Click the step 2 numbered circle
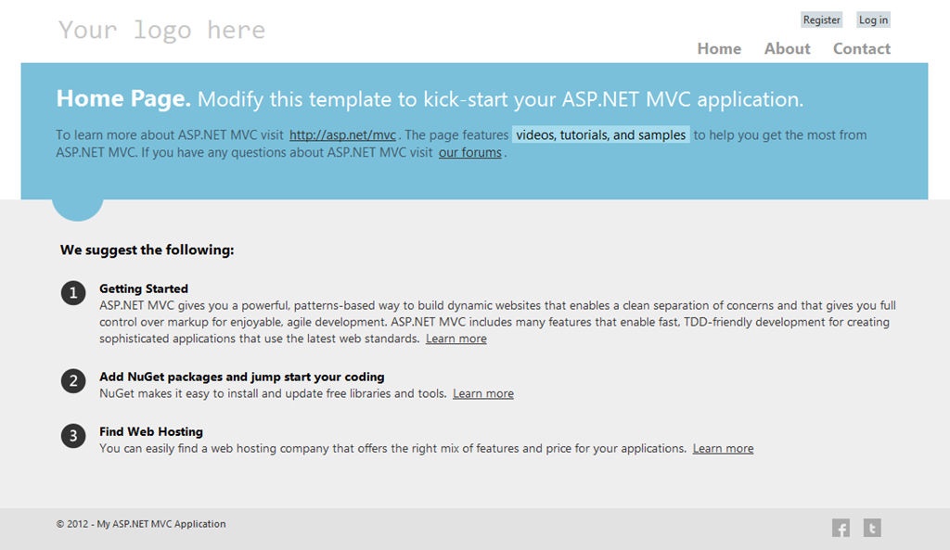This screenshot has width=950, height=550. click(x=73, y=381)
